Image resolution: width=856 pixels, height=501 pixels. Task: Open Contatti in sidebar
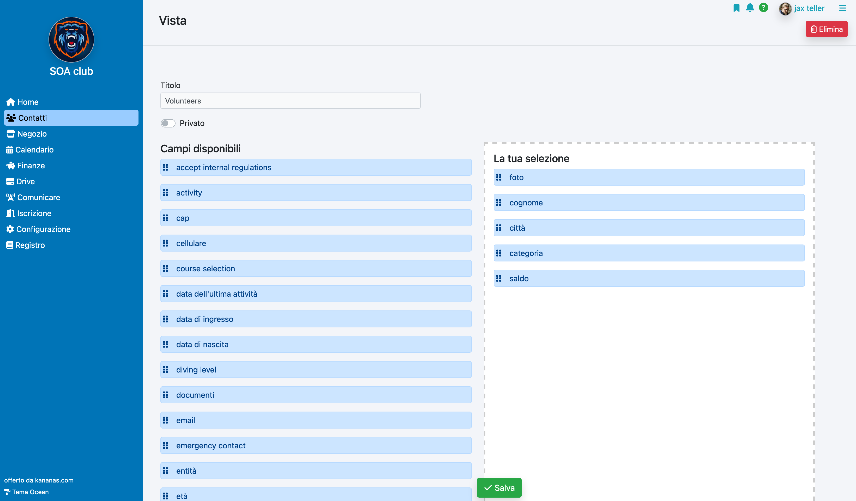(71, 118)
